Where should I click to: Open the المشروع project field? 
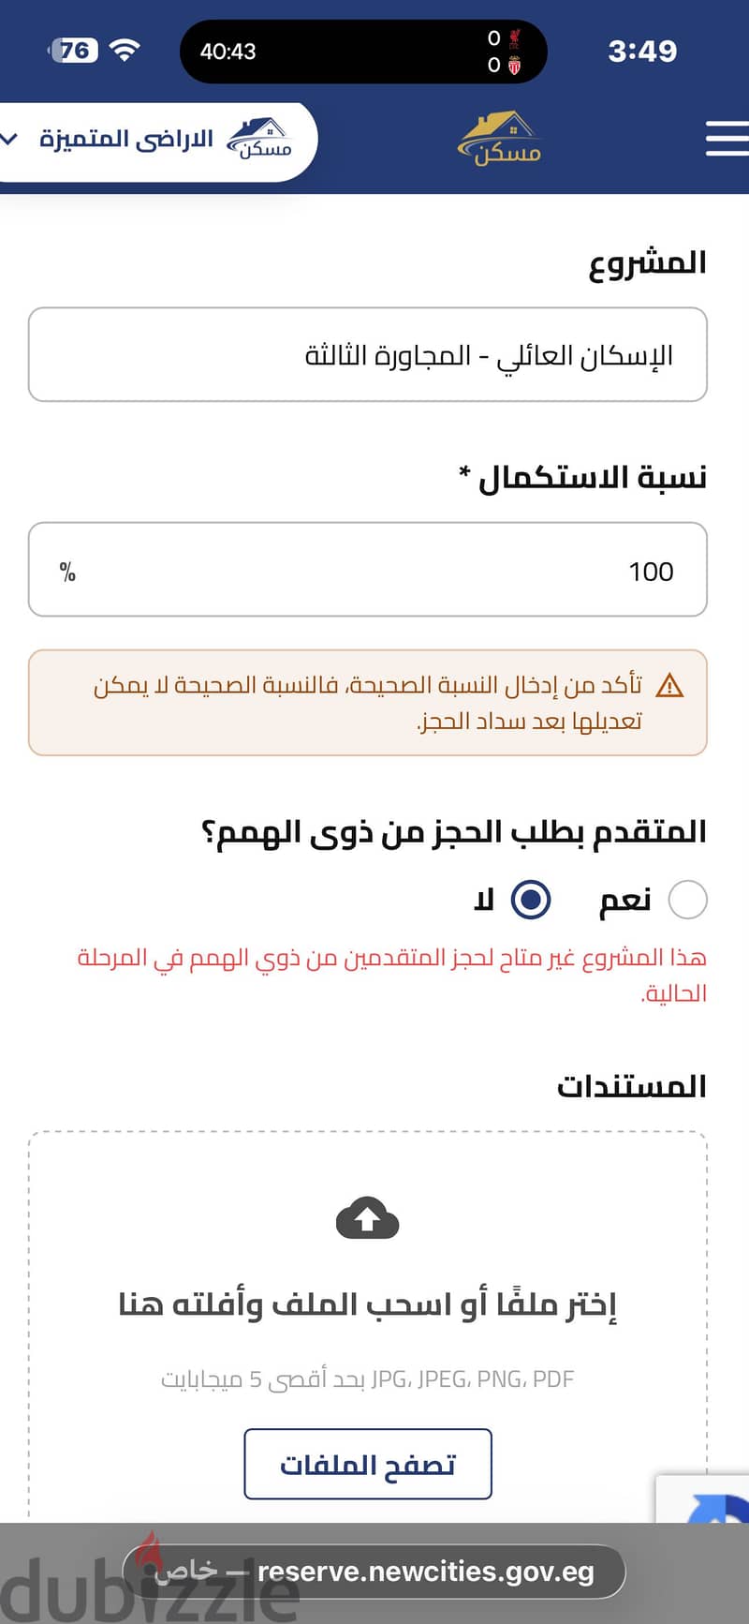[x=368, y=354]
